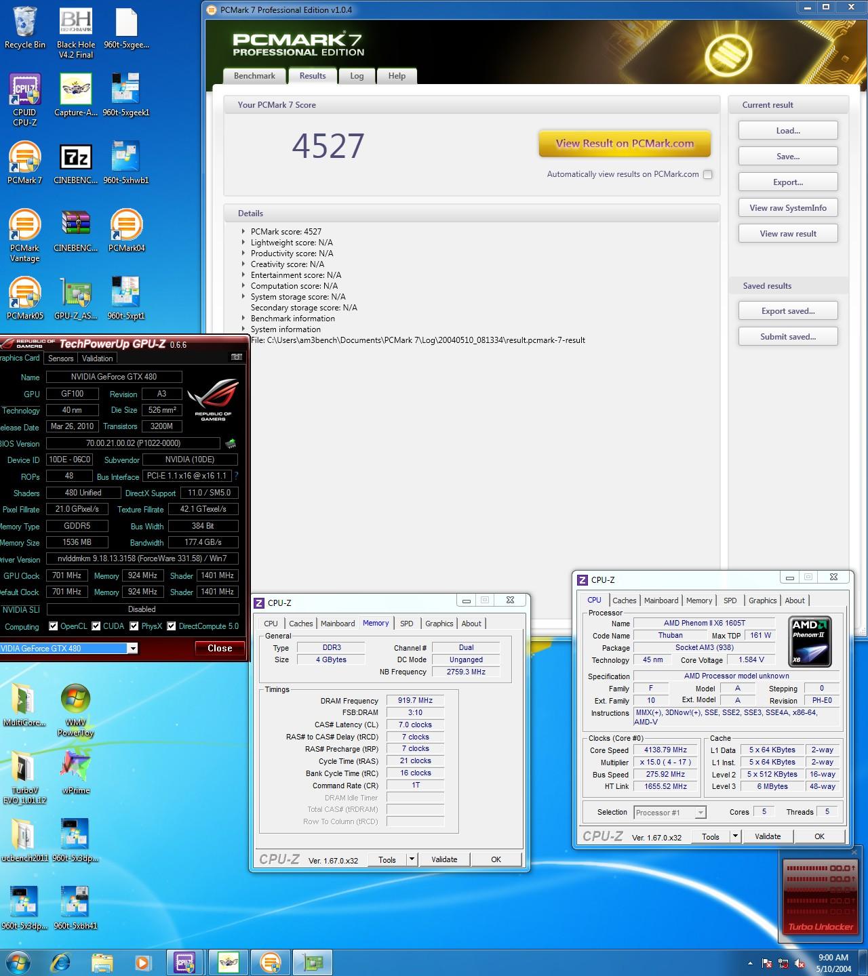868x976 pixels.
Task: Click the Load... button under Current result
Action: pos(788,130)
